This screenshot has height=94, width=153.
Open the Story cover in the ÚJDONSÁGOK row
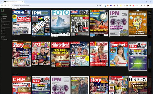pos(22,54)
